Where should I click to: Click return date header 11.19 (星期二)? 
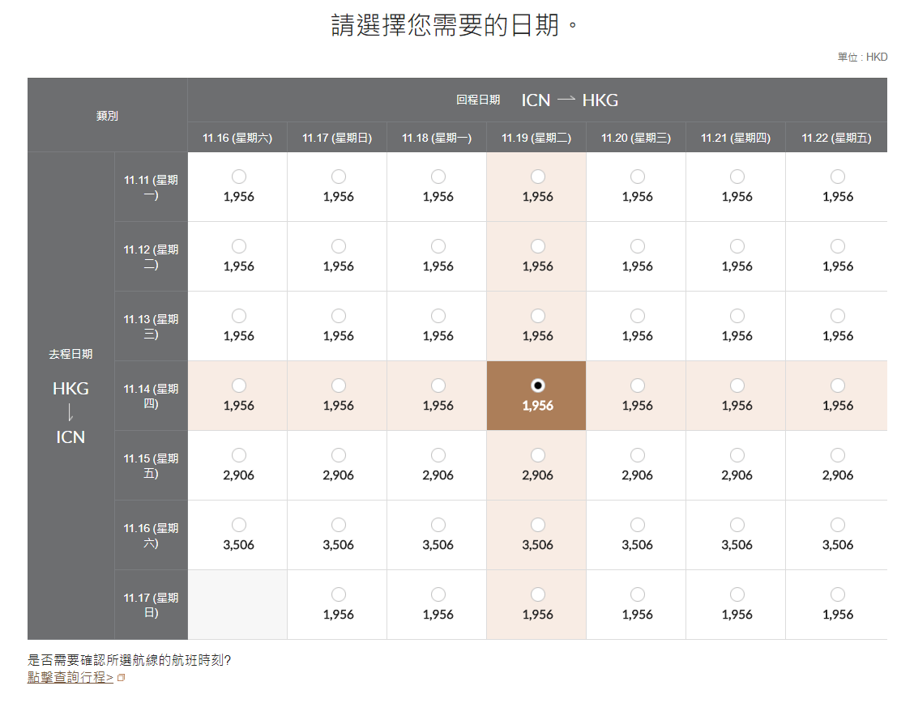pos(536,138)
